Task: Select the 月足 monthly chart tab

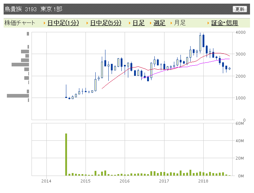Action: click(180, 23)
